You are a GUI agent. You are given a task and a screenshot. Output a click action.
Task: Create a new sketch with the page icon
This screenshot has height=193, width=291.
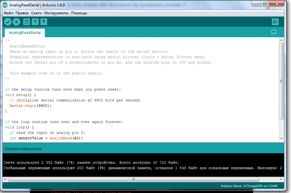[x=26, y=22]
